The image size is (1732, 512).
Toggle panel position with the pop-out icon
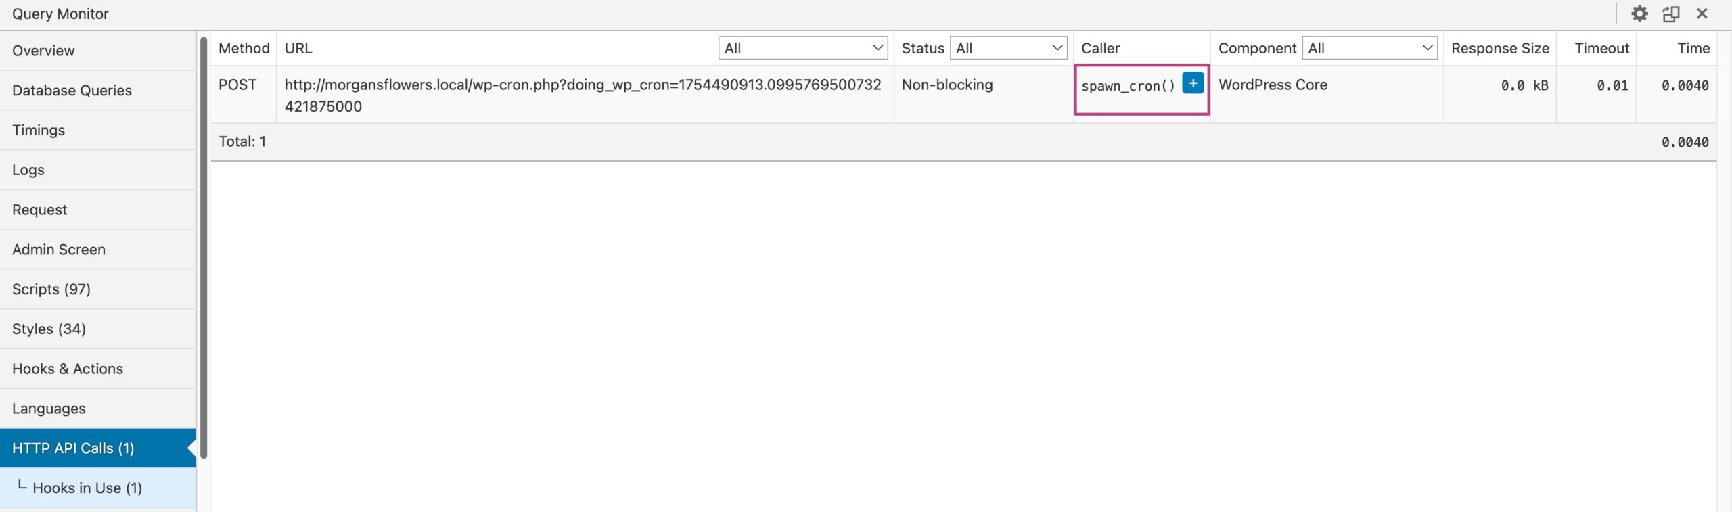click(x=1670, y=14)
